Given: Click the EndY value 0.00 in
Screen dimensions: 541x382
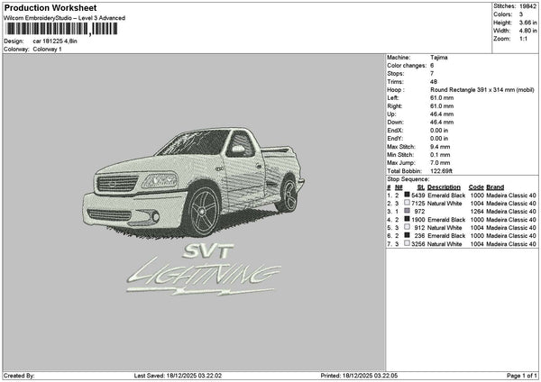Looking at the screenshot, I should (x=439, y=139).
